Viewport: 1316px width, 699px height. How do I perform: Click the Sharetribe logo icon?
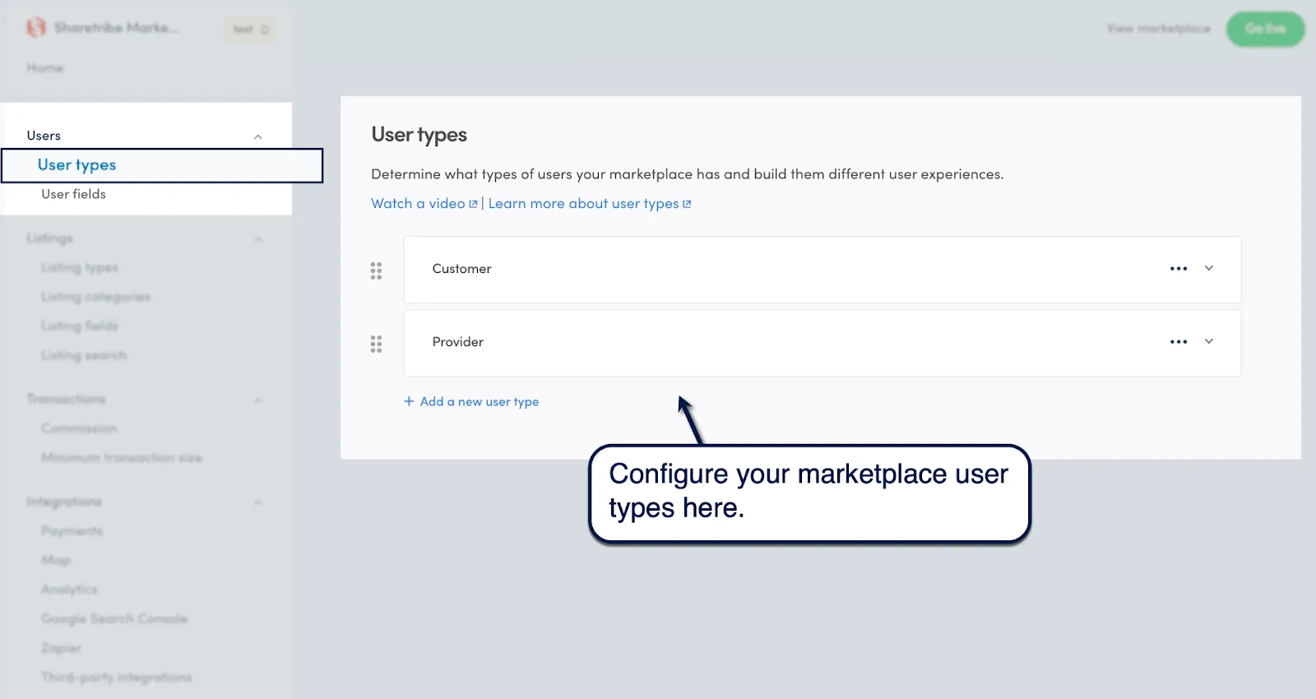pos(35,28)
